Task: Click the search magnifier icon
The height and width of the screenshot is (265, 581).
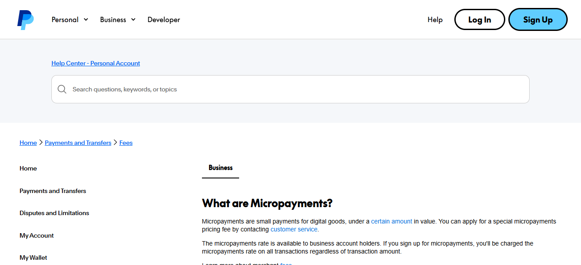Action: pyautogui.click(x=62, y=89)
